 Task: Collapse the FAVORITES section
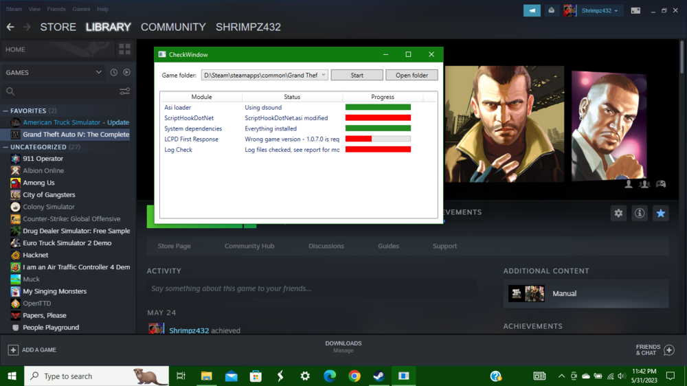5,111
